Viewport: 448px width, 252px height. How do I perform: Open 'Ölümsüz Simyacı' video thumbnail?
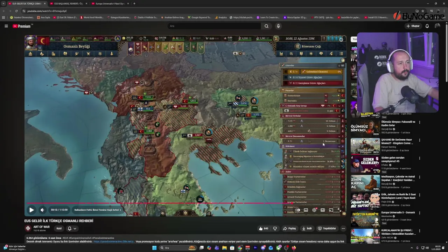coord(365,128)
